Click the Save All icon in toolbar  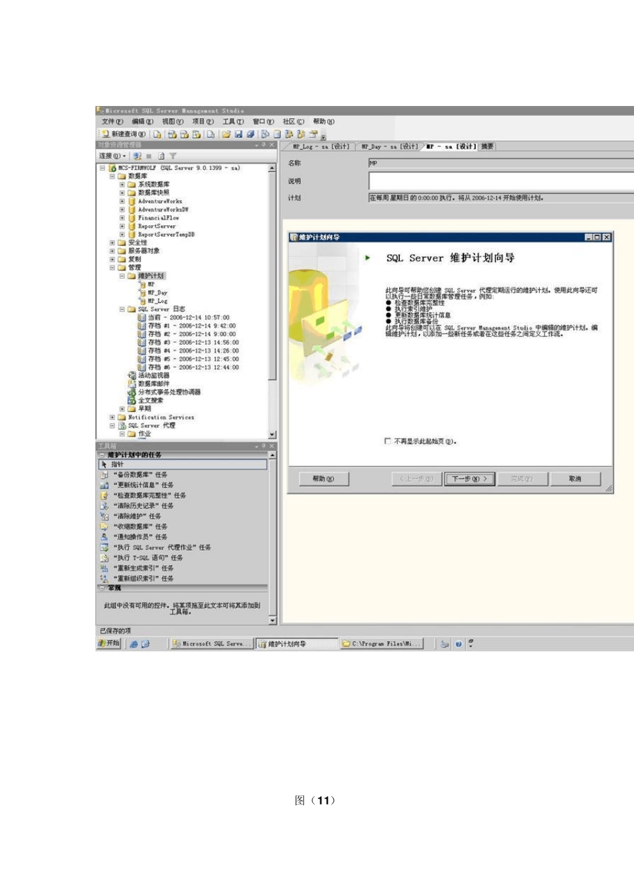pyautogui.click(x=250, y=134)
